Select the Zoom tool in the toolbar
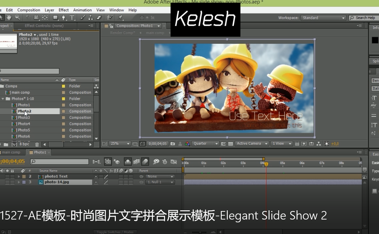The width and height of the screenshot is (379, 234). (17, 17)
